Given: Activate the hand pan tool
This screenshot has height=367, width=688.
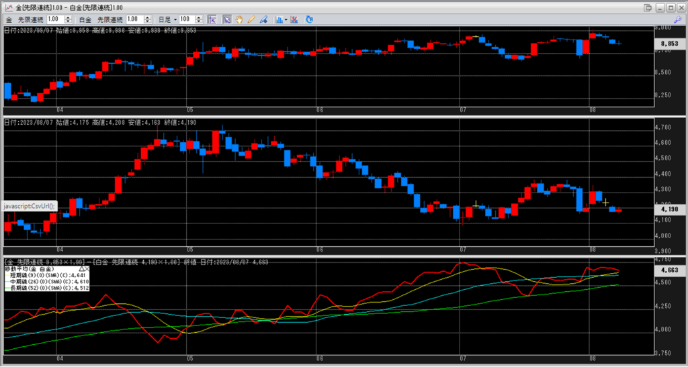Looking at the screenshot, I should click(x=240, y=19).
